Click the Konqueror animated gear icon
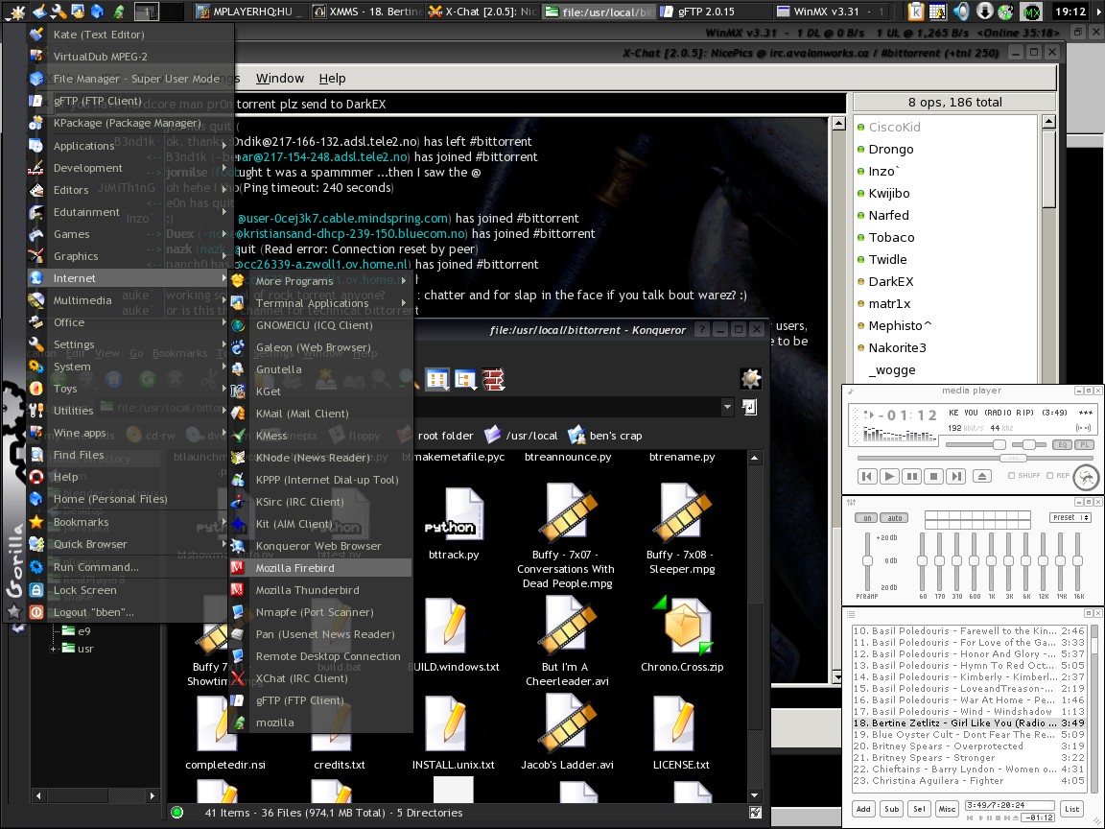This screenshot has height=829, width=1105. (750, 379)
